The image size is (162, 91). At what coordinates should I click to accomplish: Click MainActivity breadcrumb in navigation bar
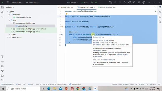point(75,84)
